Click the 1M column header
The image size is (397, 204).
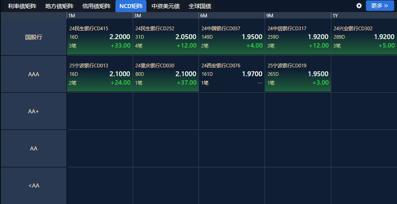click(x=100, y=15)
